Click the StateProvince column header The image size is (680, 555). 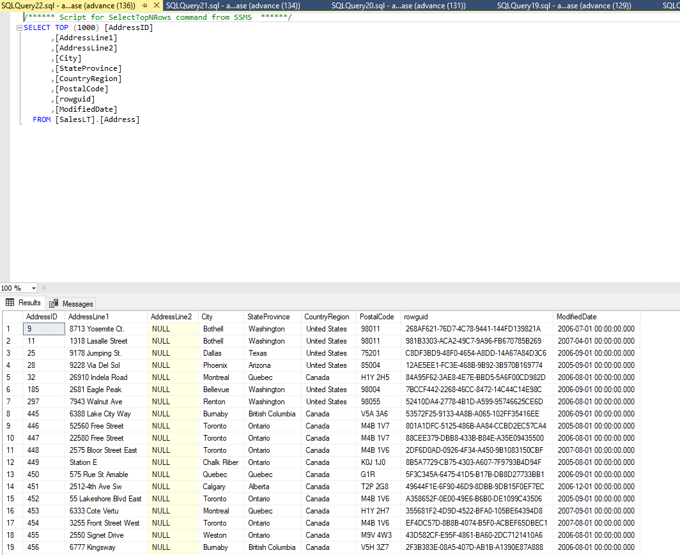click(273, 317)
